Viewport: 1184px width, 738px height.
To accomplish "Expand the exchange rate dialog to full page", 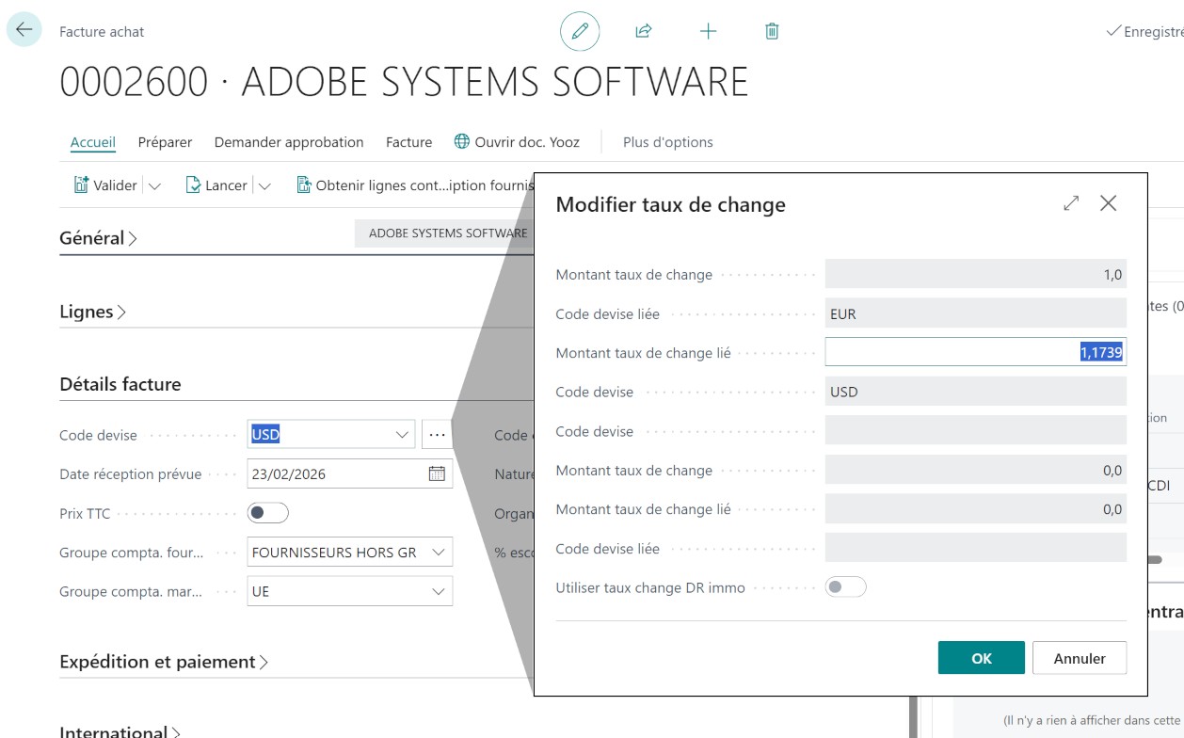I will coord(1072,203).
